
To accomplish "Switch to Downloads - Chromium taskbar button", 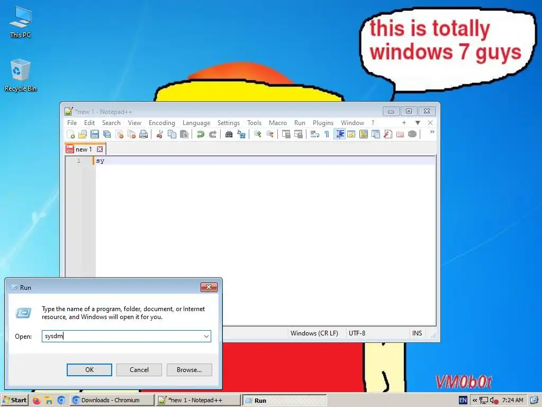I will click(111, 400).
